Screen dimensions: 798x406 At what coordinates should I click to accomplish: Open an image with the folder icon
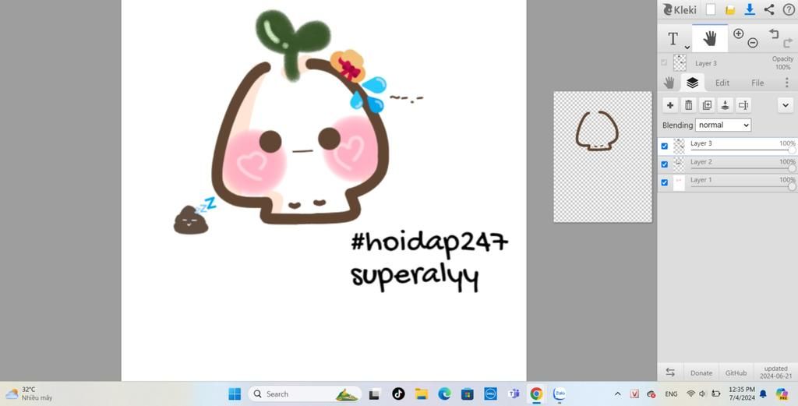click(x=730, y=9)
